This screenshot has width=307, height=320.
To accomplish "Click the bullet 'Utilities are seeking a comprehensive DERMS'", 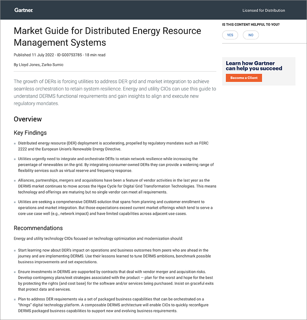I will click(115, 208).
